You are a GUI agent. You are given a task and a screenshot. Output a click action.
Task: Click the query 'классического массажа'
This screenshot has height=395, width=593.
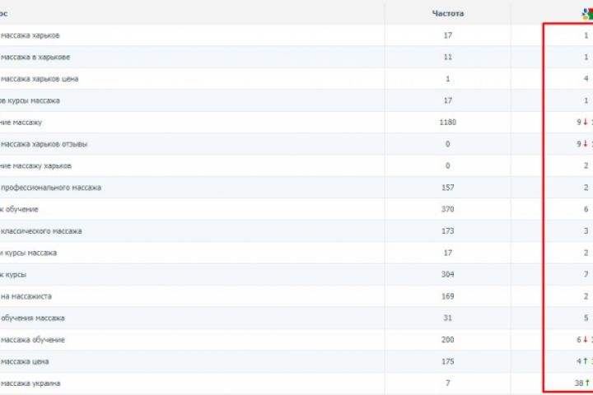pos(41,231)
